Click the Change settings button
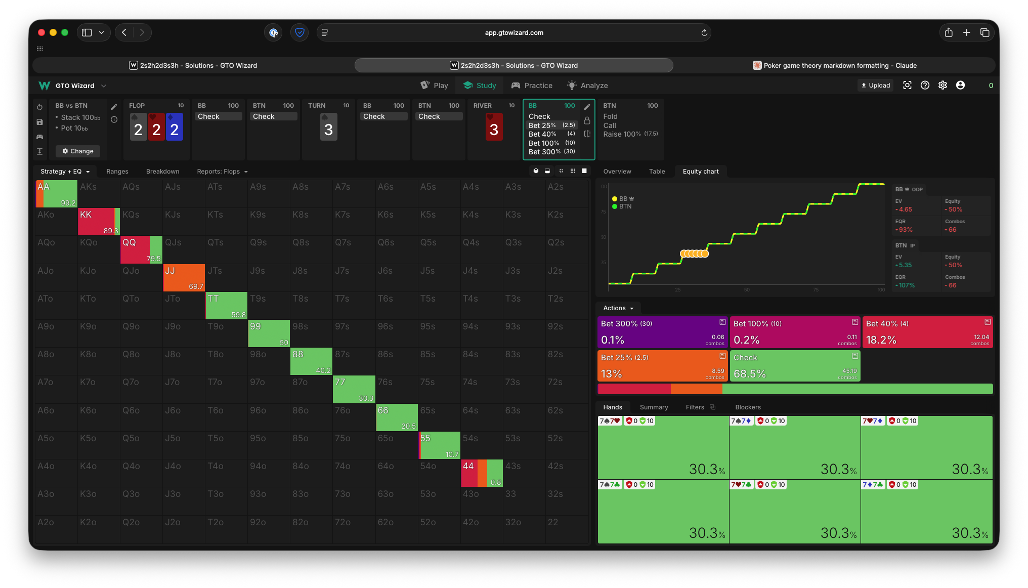The width and height of the screenshot is (1028, 588). [x=78, y=151]
